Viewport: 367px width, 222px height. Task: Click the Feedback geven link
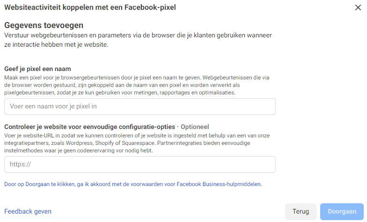pos(28,211)
